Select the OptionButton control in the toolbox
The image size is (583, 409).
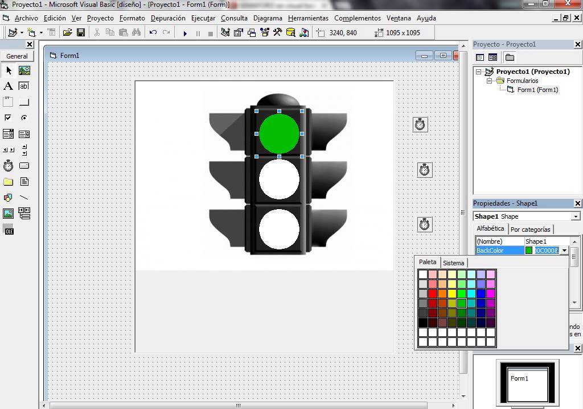pos(24,118)
